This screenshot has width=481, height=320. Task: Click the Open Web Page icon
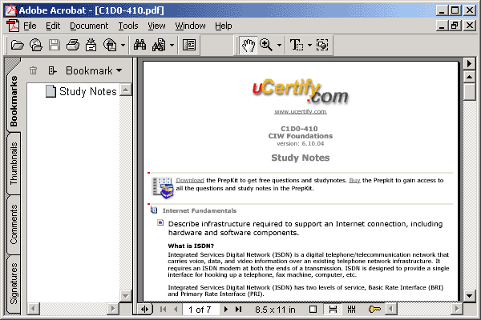coord(36,46)
